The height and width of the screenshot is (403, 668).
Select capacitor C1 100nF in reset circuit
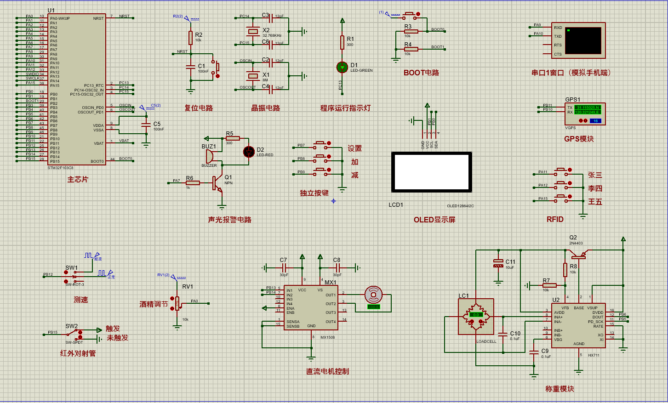coord(191,67)
